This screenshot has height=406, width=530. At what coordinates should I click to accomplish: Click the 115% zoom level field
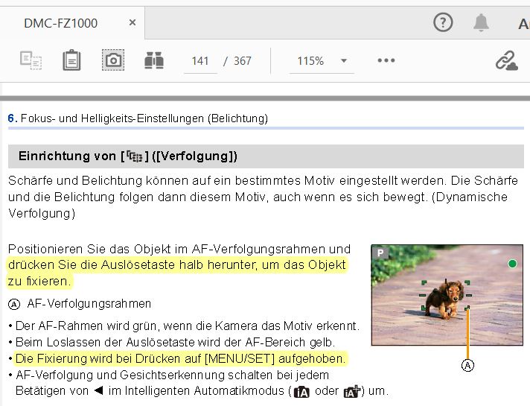[x=310, y=61]
